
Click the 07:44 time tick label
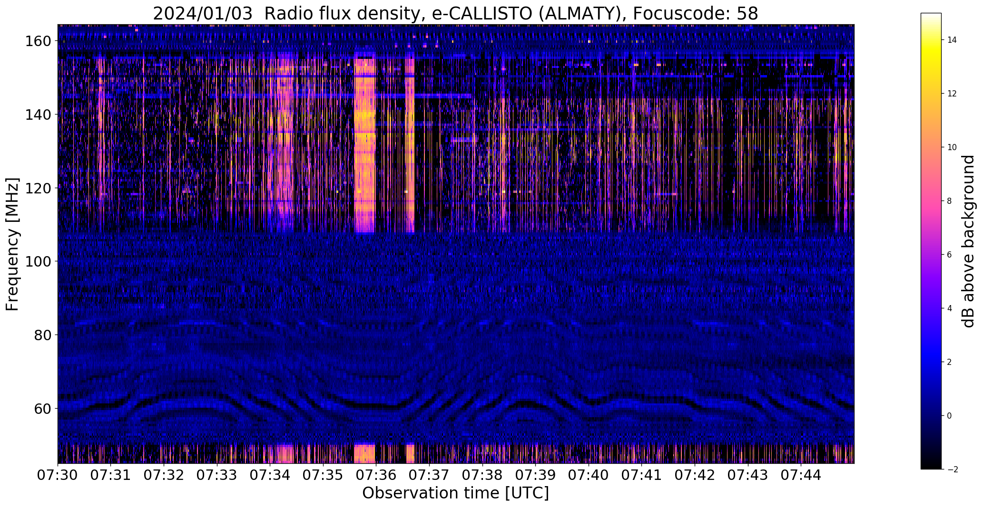click(x=801, y=475)
